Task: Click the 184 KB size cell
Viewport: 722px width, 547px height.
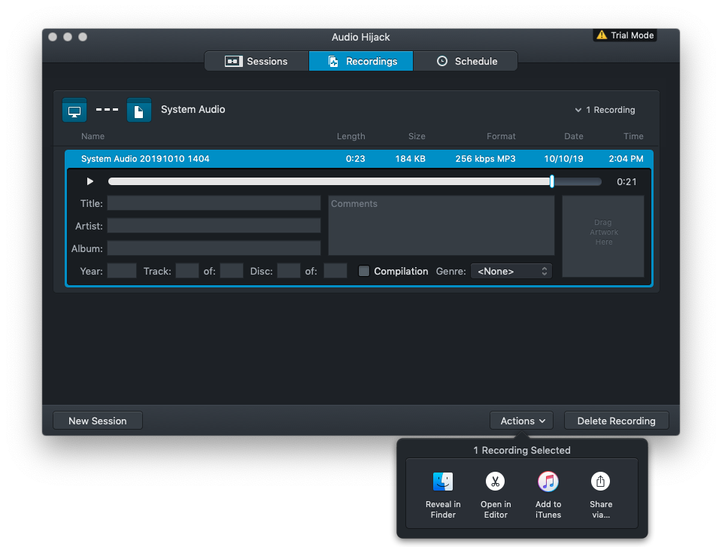Action: pos(411,159)
